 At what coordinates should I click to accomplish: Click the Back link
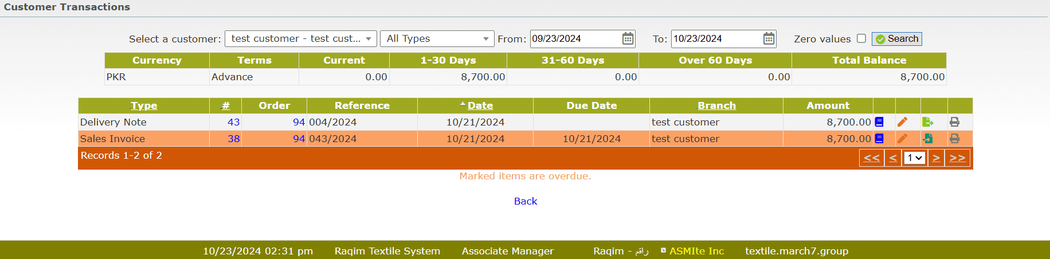pos(525,201)
